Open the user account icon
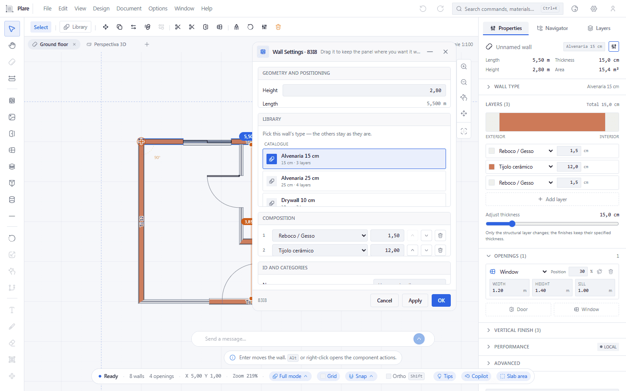The image size is (626, 391). coord(613,9)
